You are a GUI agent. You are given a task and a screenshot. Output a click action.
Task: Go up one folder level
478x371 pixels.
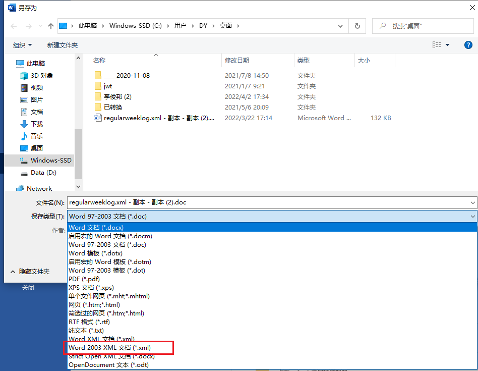pyautogui.click(x=51, y=26)
